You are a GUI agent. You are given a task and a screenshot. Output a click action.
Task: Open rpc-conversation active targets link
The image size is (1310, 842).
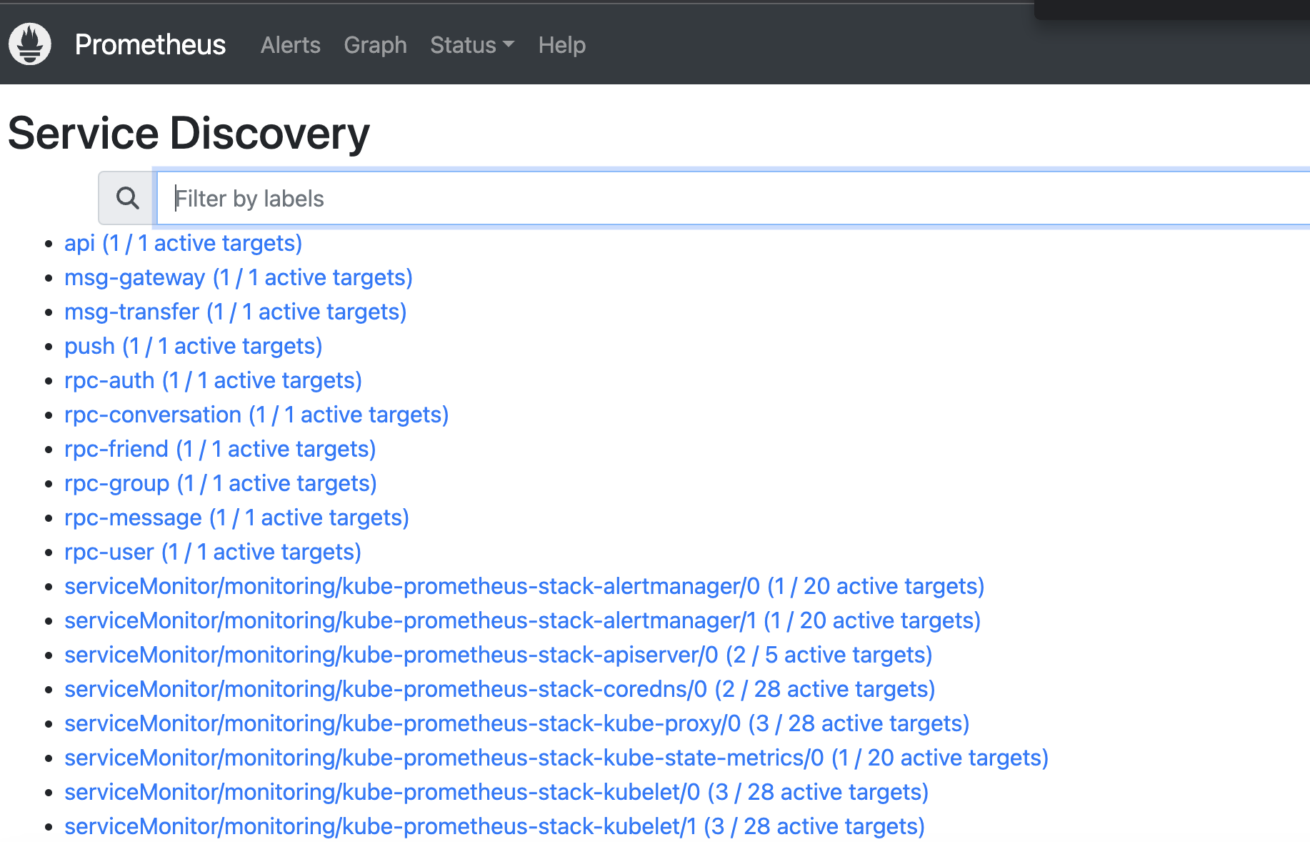coord(256,415)
